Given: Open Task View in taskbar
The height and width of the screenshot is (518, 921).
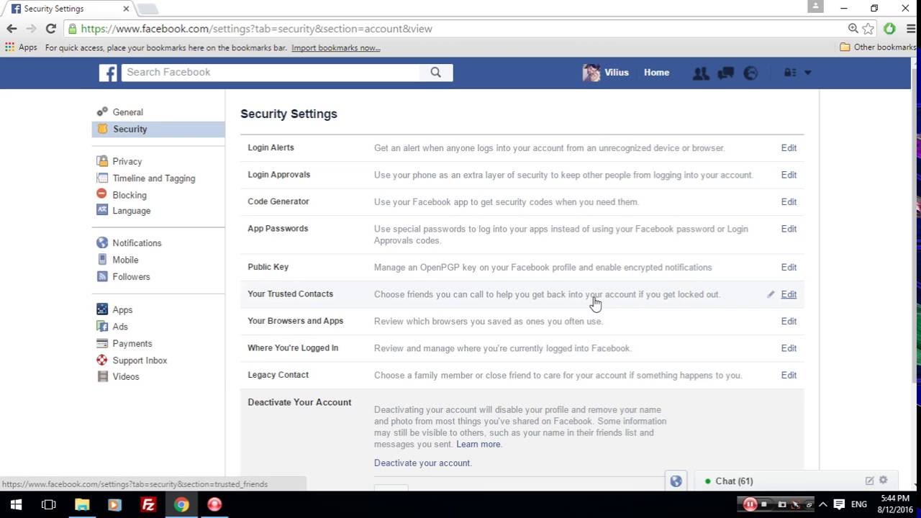Looking at the screenshot, I should click(x=48, y=504).
